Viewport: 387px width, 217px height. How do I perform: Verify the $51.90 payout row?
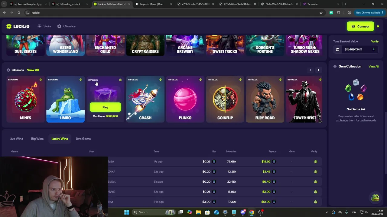[x=315, y=202]
